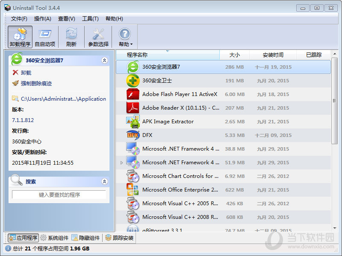Click the 286 MB size cell
Image resolution: width=342 pixels, height=256 pixels.
click(x=234, y=67)
